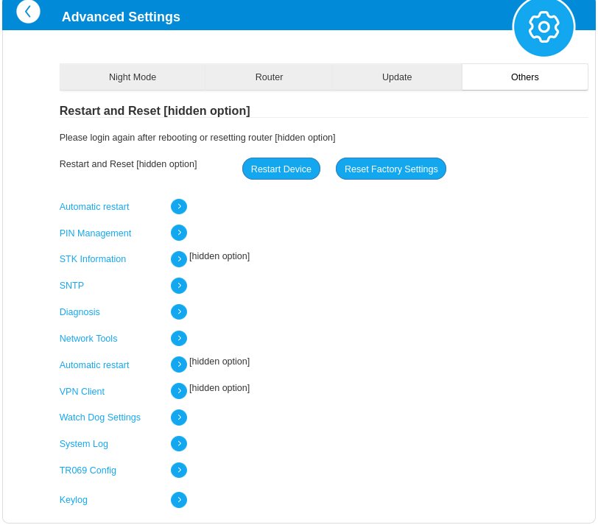The image size is (598, 525).
Task: Click the Reset Factory Settings button
Action: pos(391,169)
